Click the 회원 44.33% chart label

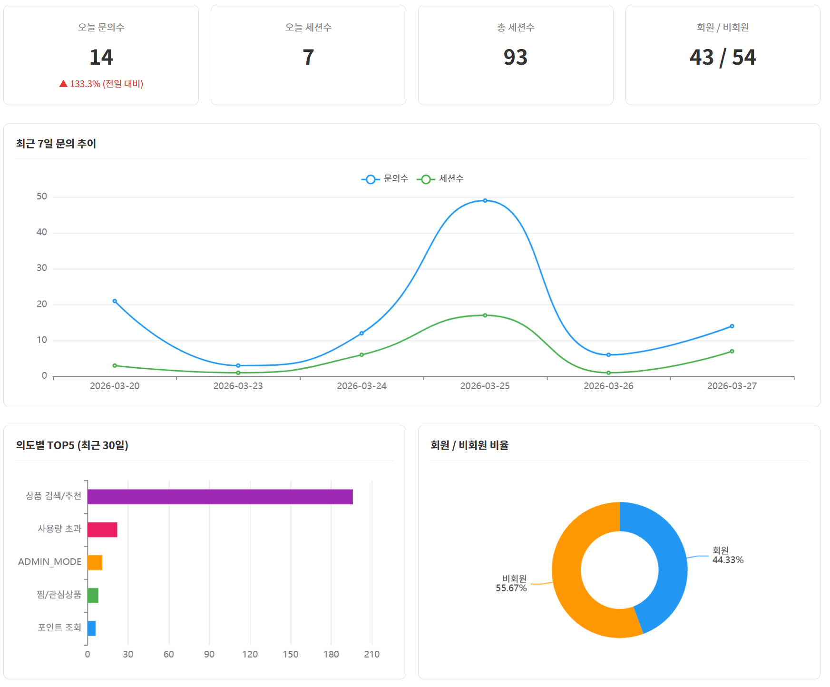click(727, 555)
